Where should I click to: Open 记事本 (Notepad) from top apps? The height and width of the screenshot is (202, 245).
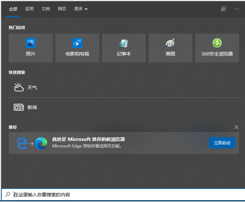(x=124, y=48)
